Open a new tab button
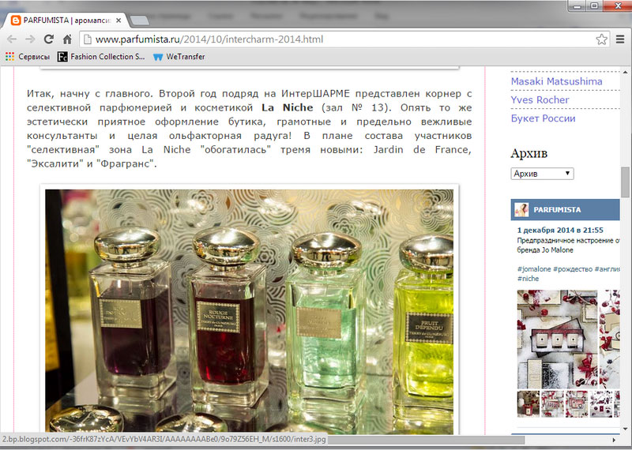The image size is (632, 450). pyautogui.click(x=140, y=21)
